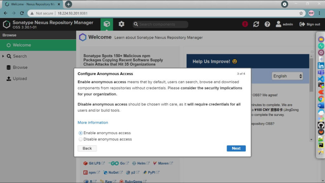Open the Helm format link
The height and width of the screenshot is (183, 325).
[141, 163]
